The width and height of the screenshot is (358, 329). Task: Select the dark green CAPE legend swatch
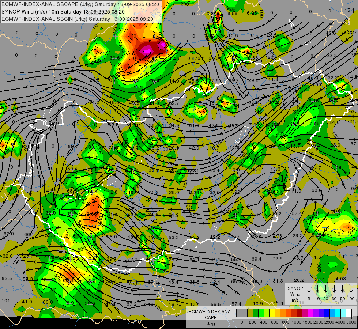[256, 313]
